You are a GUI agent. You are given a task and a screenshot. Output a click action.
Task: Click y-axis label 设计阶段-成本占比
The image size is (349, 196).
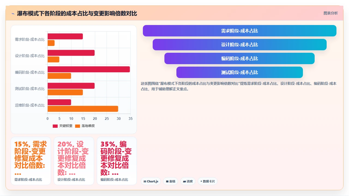click(x=30, y=56)
